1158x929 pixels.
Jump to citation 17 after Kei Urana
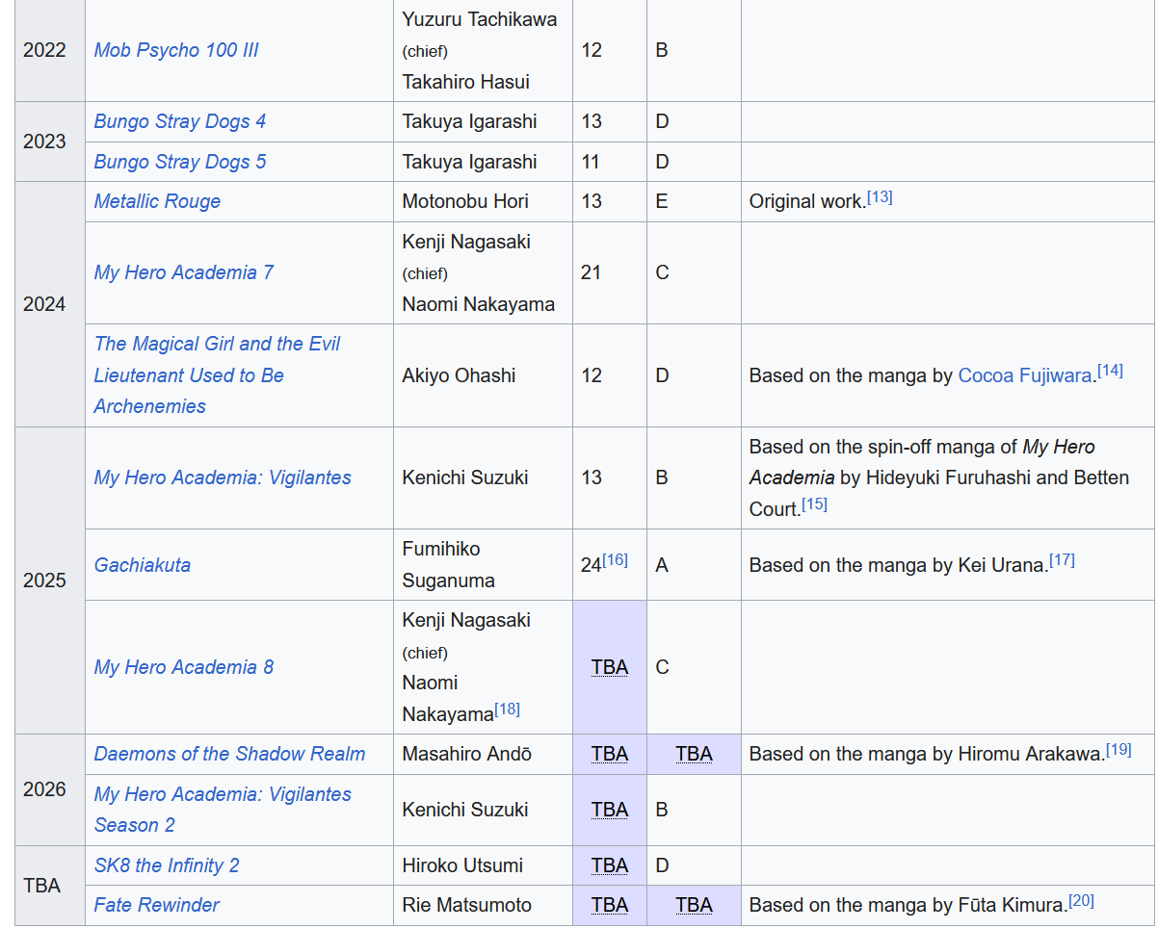(1062, 560)
